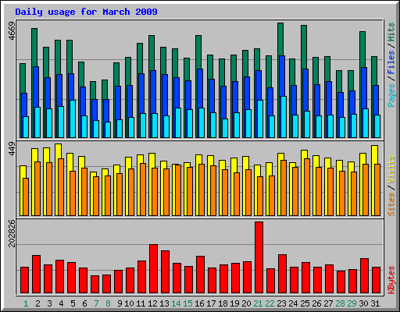Viewport: 400px width, 312px height.
Task: Click day label 17 on x-axis
Action: click(211, 303)
